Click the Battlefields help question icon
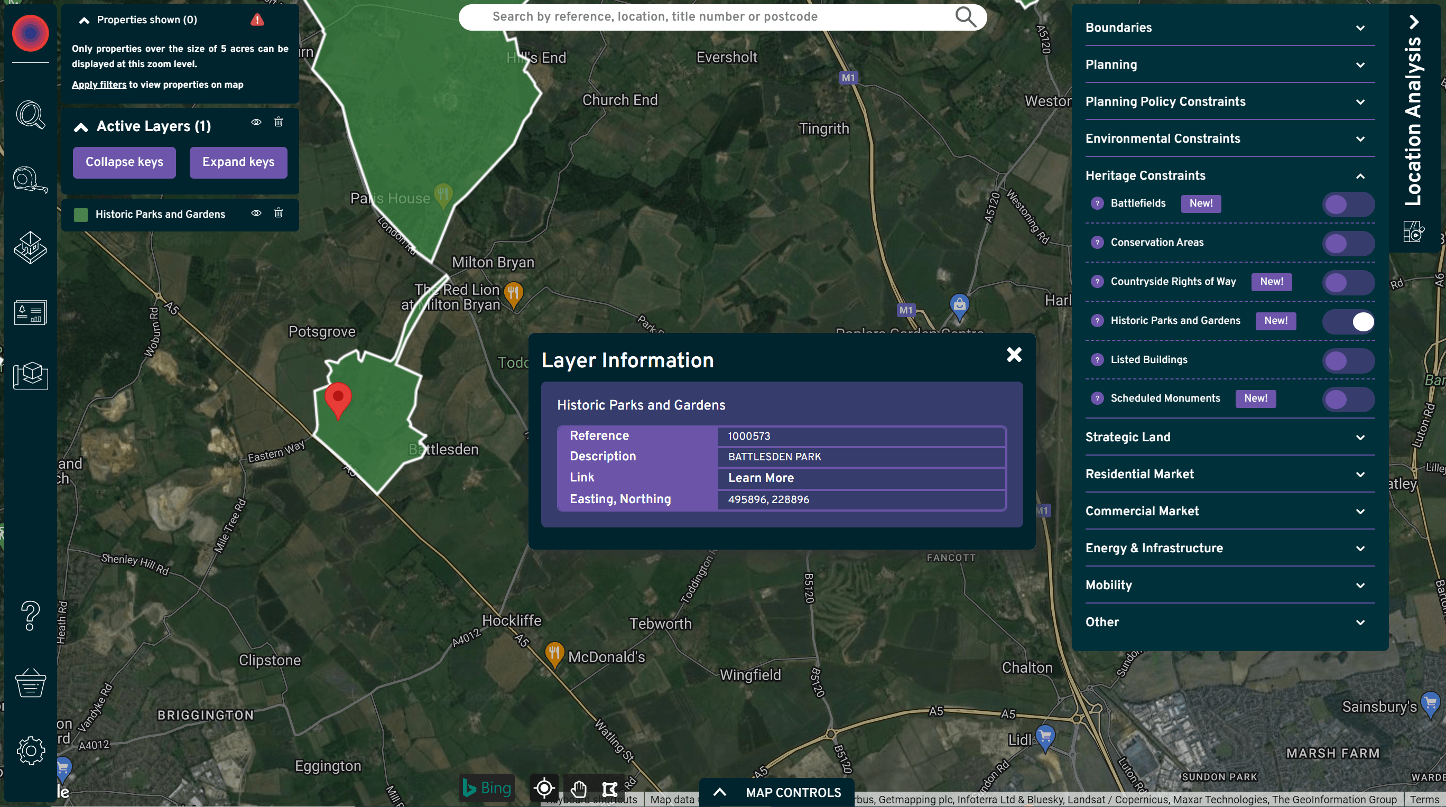 click(1097, 203)
